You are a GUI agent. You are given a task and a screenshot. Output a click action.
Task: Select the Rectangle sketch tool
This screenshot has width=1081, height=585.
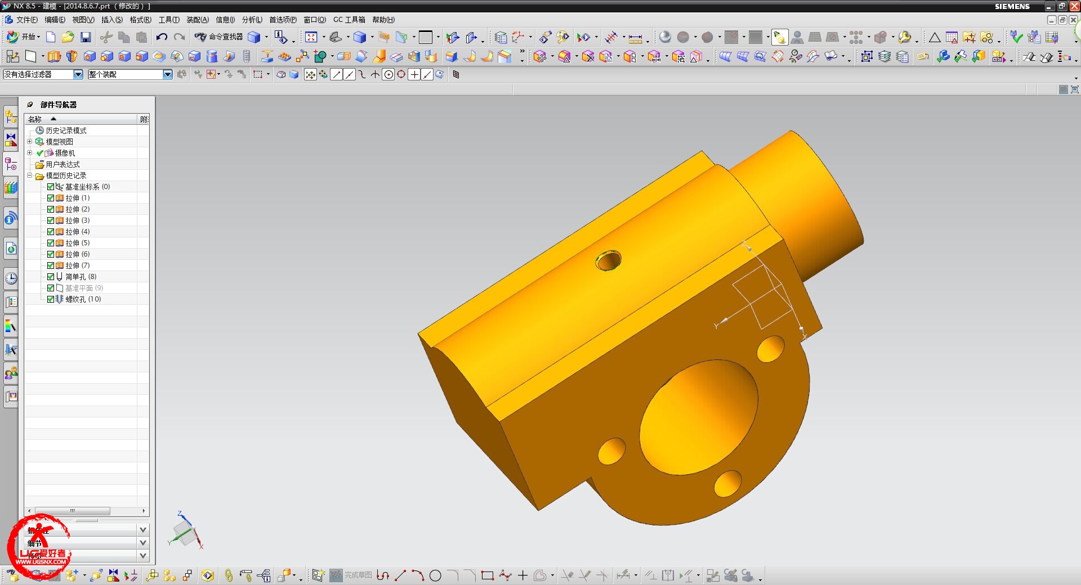[488, 575]
